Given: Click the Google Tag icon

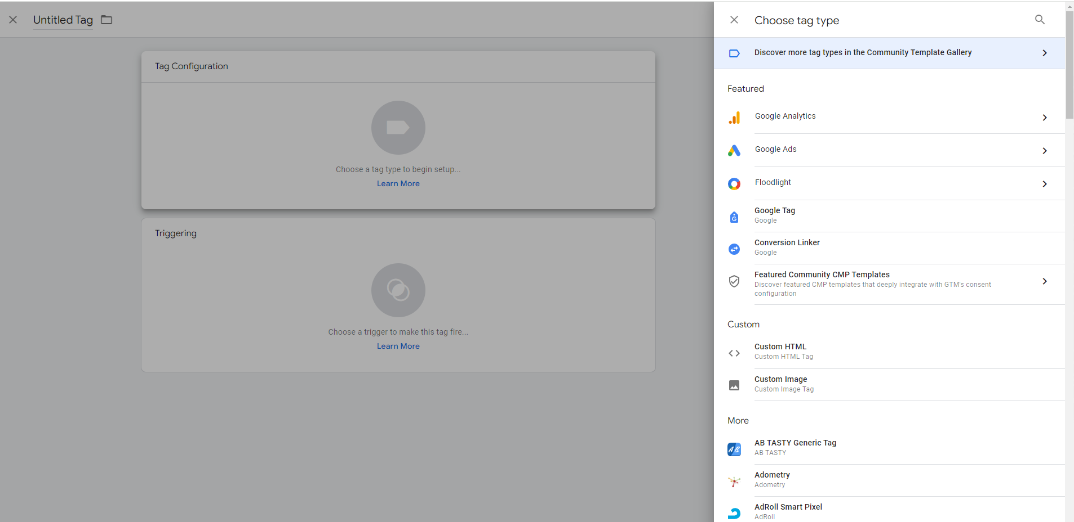Looking at the screenshot, I should click(x=734, y=217).
